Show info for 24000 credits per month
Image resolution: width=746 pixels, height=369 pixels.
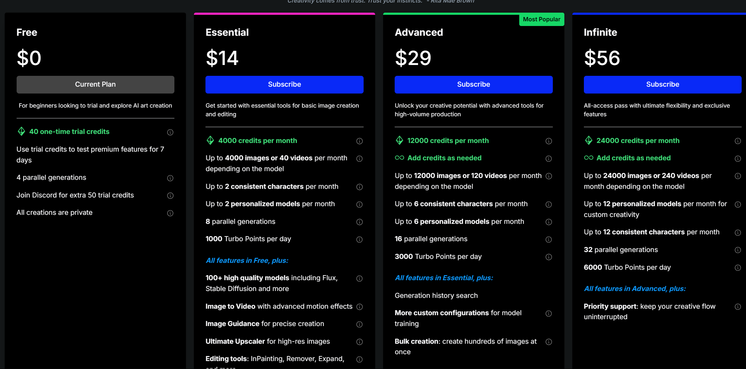coord(738,141)
